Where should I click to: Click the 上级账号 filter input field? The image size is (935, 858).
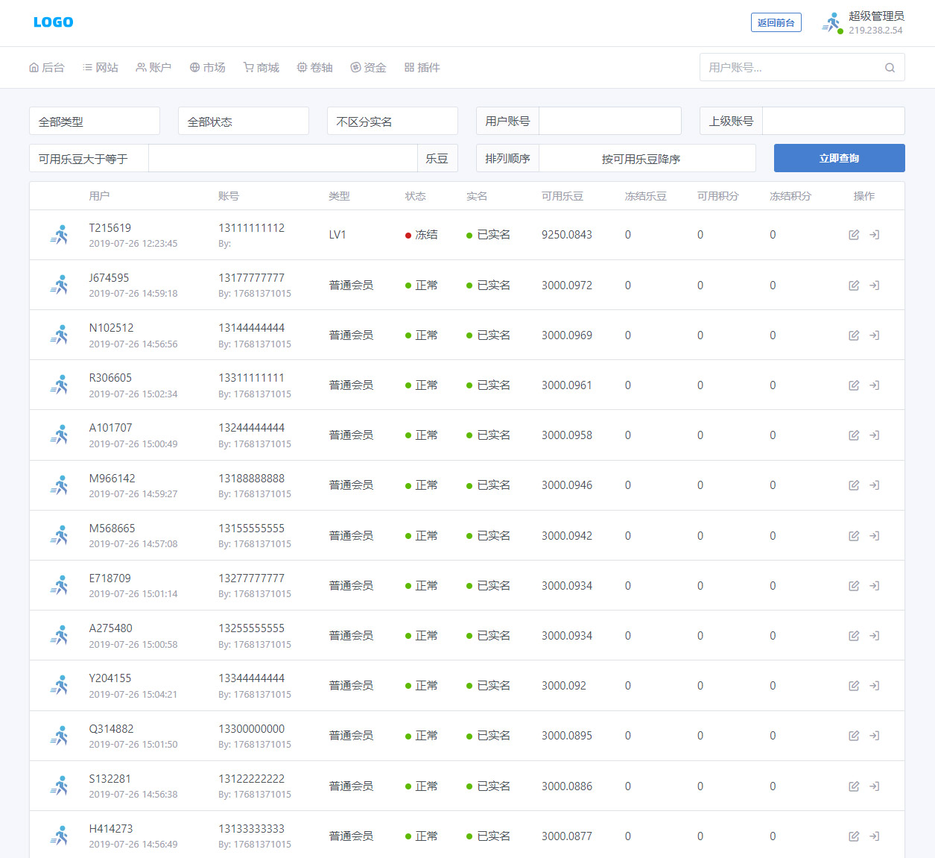click(834, 121)
